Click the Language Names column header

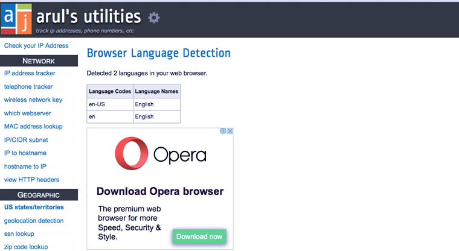(x=156, y=91)
